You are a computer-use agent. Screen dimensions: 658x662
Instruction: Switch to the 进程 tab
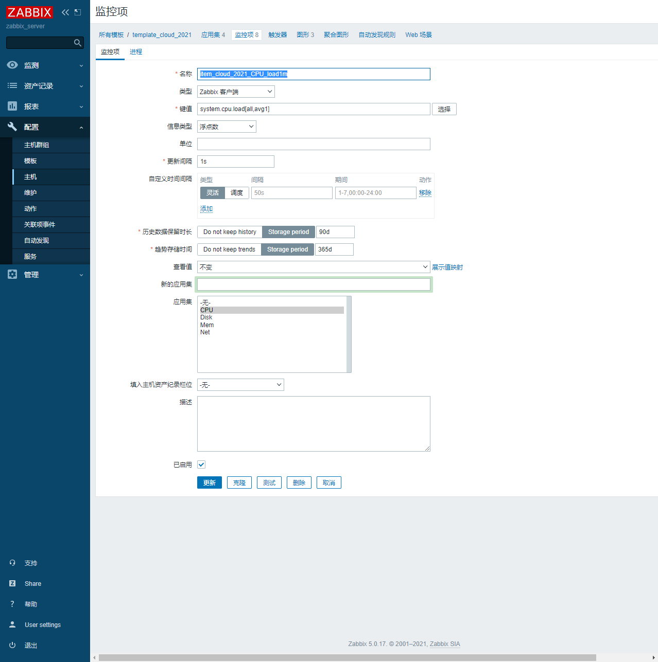click(x=136, y=52)
